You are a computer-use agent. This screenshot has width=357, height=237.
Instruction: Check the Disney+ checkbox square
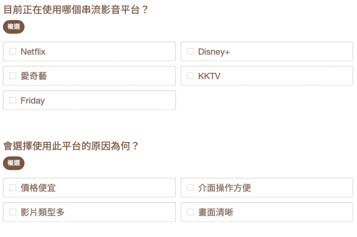pyautogui.click(x=190, y=51)
